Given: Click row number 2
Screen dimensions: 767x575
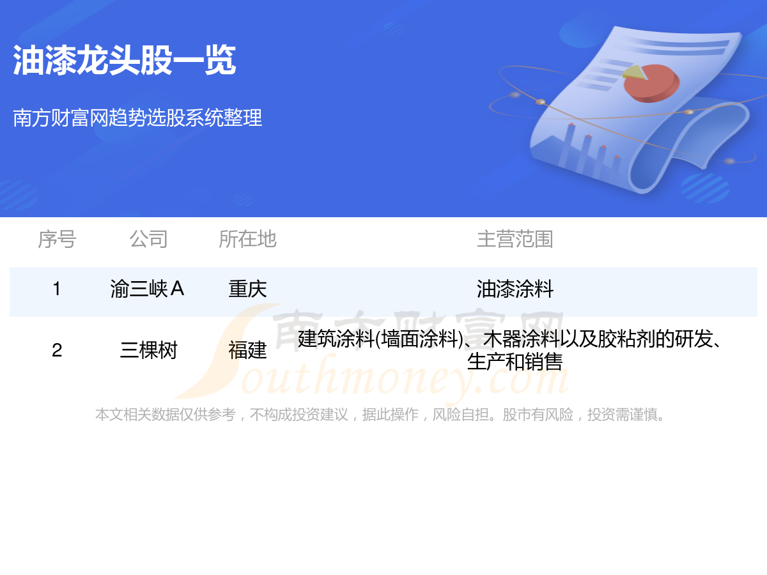Looking at the screenshot, I should (x=57, y=350).
